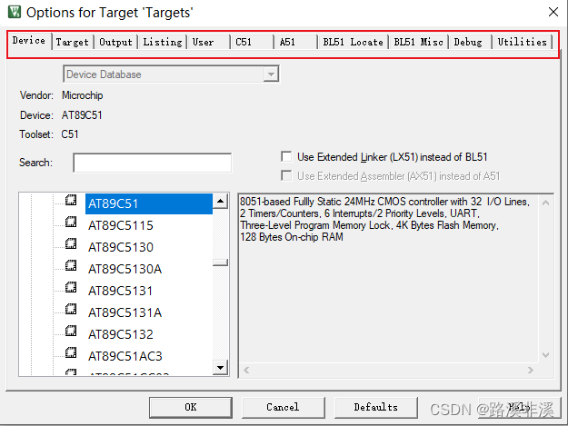Image resolution: width=568 pixels, height=426 pixels.
Task: Click description pane scroll left arrow
Action: pos(246,370)
